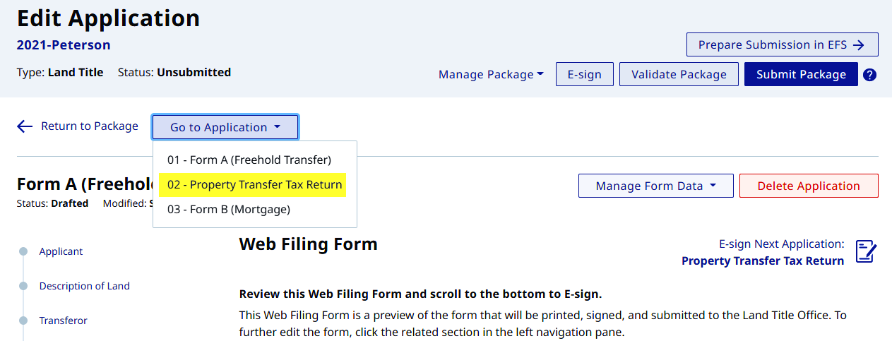Image resolution: width=892 pixels, height=341 pixels.
Task: Open the Manage Package dropdown
Action: click(x=491, y=74)
